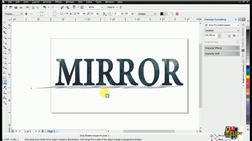Open the application launcher icon
The height and width of the screenshot is (141, 252).
pos(74,7)
